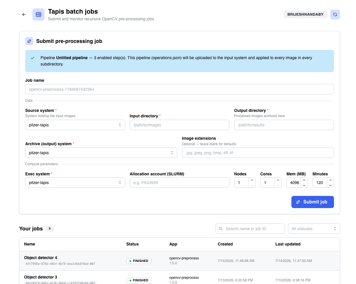This screenshot has width=356, height=284.
Task: Click the Image extensions field
Action: [258, 153]
